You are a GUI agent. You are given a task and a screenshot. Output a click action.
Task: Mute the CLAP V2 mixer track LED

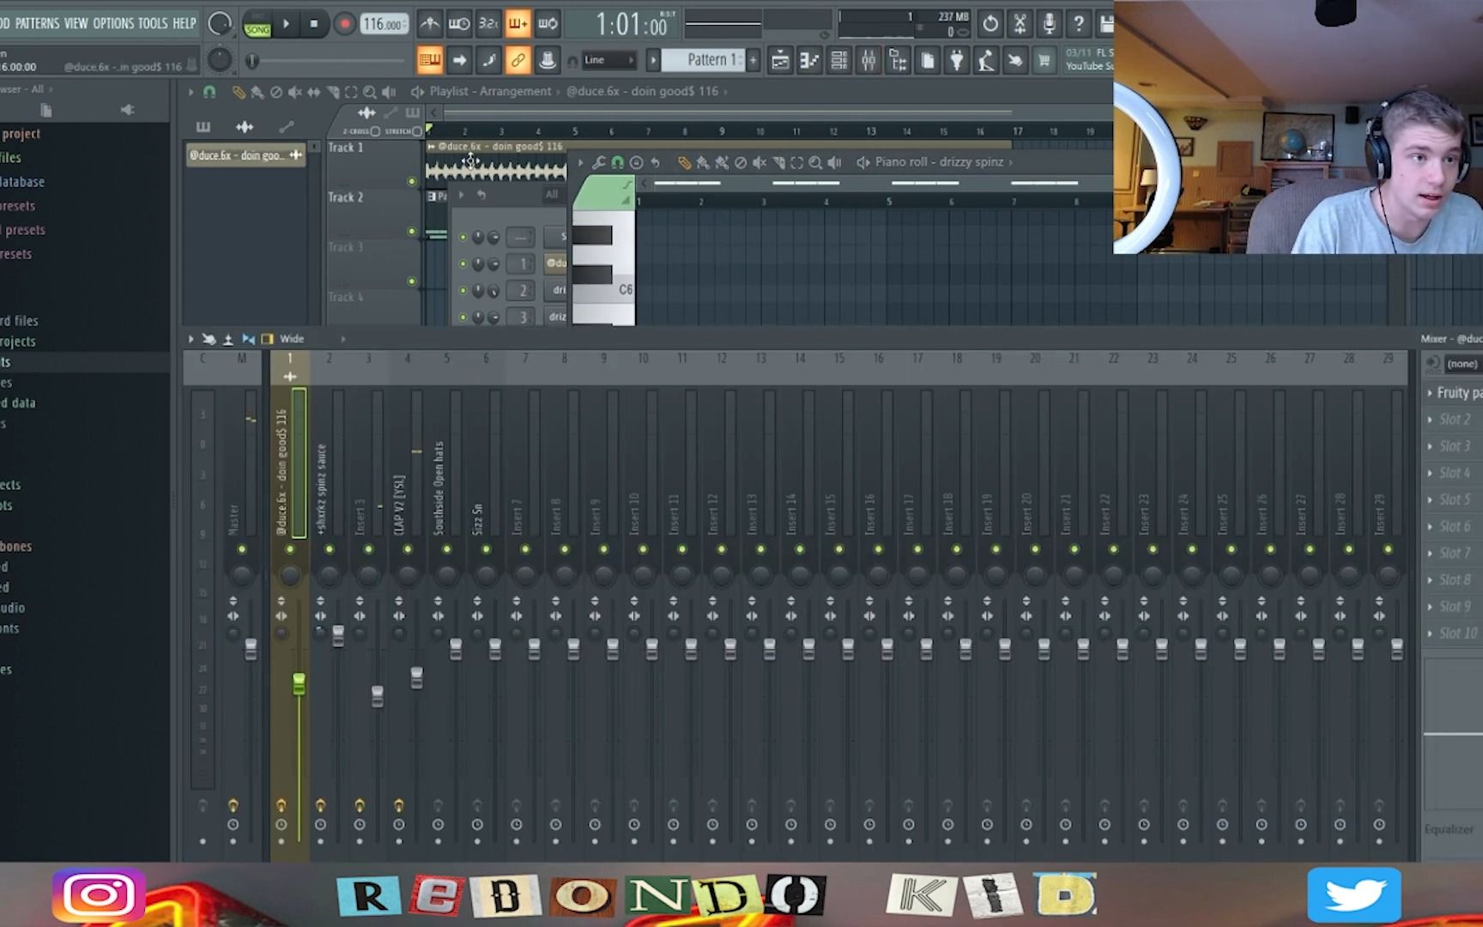click(408, 549)
